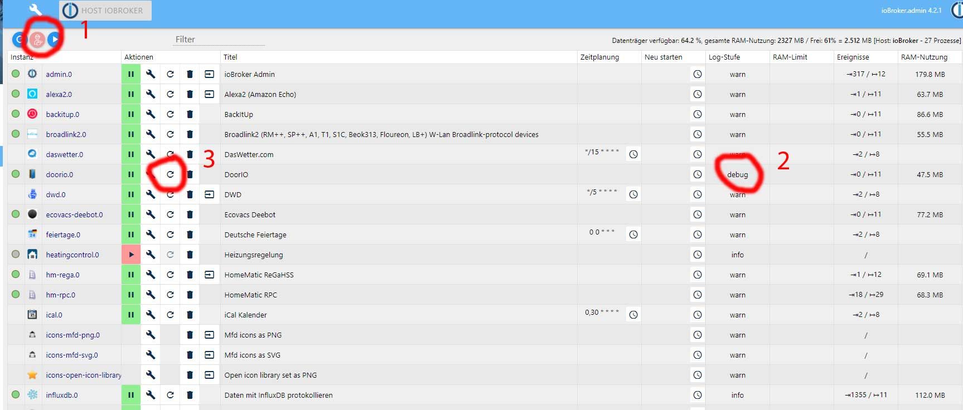The width and height of the screenshot is (963, 410).
Task: Change log level warn for alexa2.0
Action: tap(737, 94)
